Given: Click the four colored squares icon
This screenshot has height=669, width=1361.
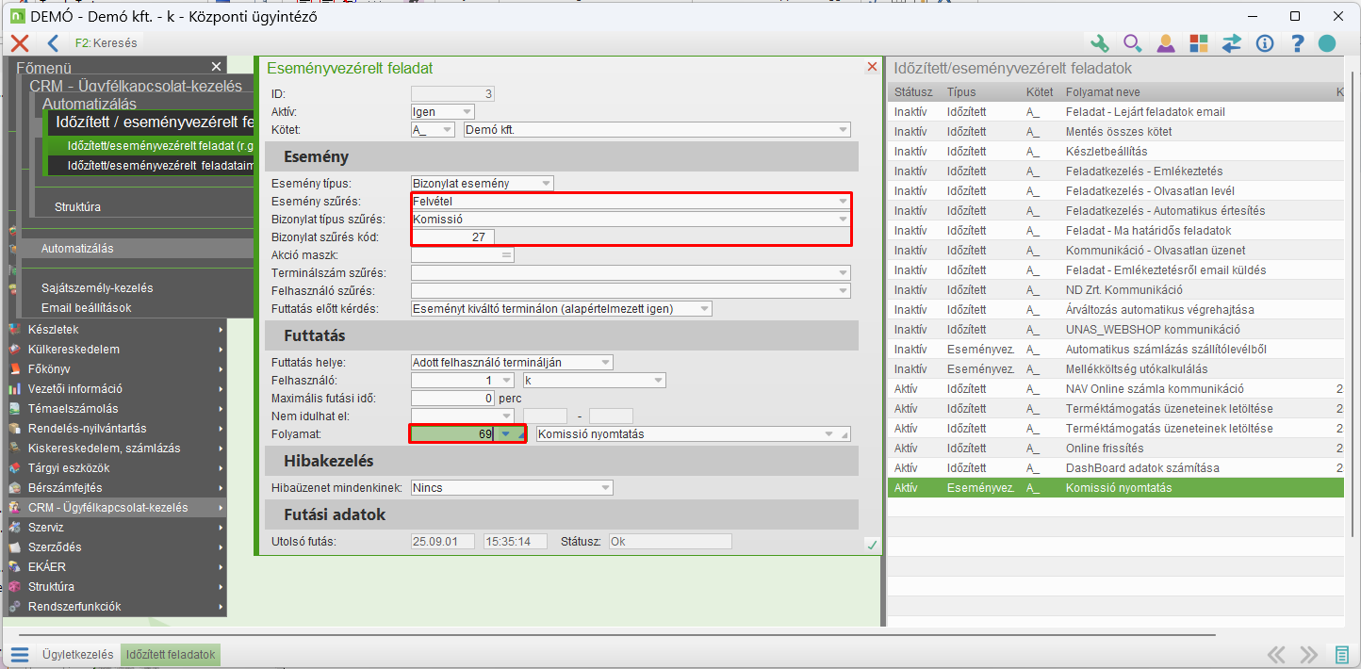Looking at the screenshot, I should tap(1198, 43).
